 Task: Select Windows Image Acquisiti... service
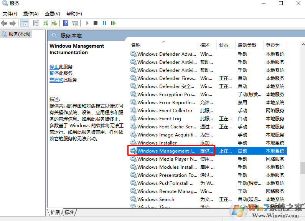pyautogui.click(x=208, y=135)
